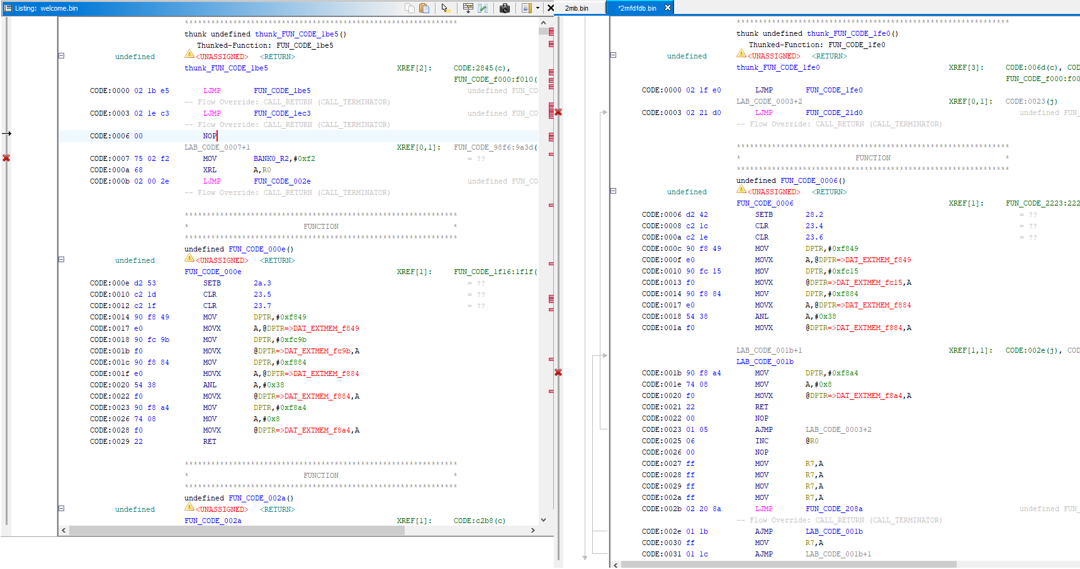Click the diff view icon with green check
Viewport: 1080px width, 569px height.
[483, 8]
